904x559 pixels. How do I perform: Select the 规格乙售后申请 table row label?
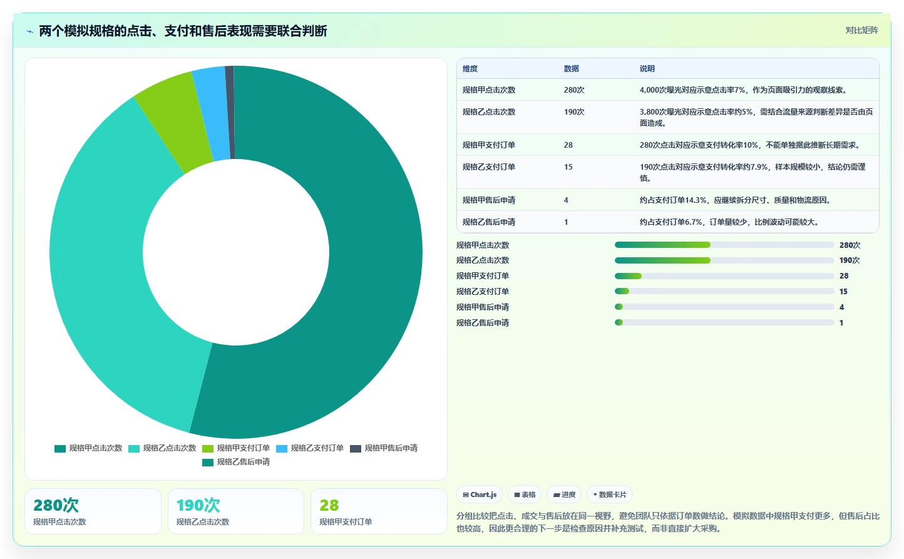489,222
